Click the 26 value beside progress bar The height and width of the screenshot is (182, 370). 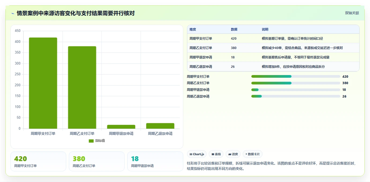[x=344, y=96]
